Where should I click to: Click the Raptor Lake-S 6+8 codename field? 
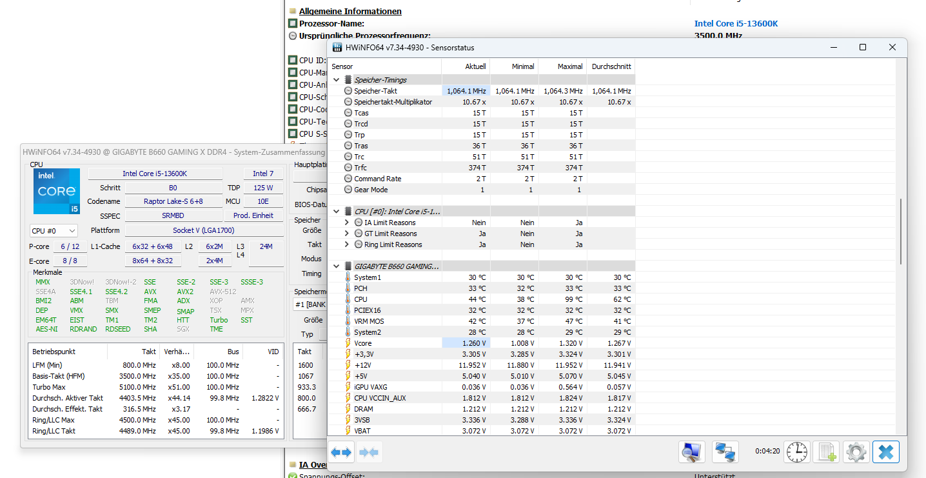(173, 201)
